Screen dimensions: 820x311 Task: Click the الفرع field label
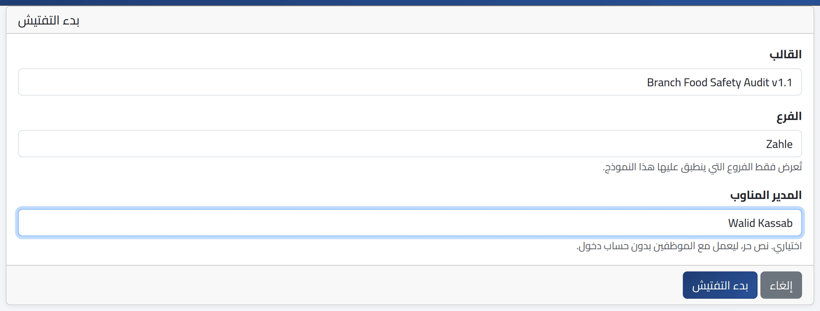click(789, 116)
